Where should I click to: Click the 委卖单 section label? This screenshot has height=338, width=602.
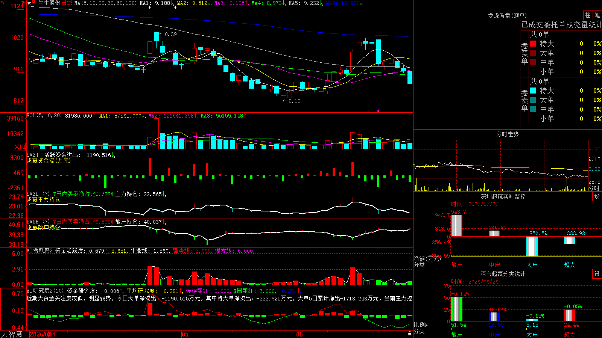pos(524,100)
